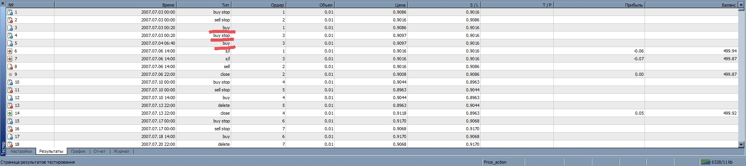Click the close icon in row 9

coord(10,74)
